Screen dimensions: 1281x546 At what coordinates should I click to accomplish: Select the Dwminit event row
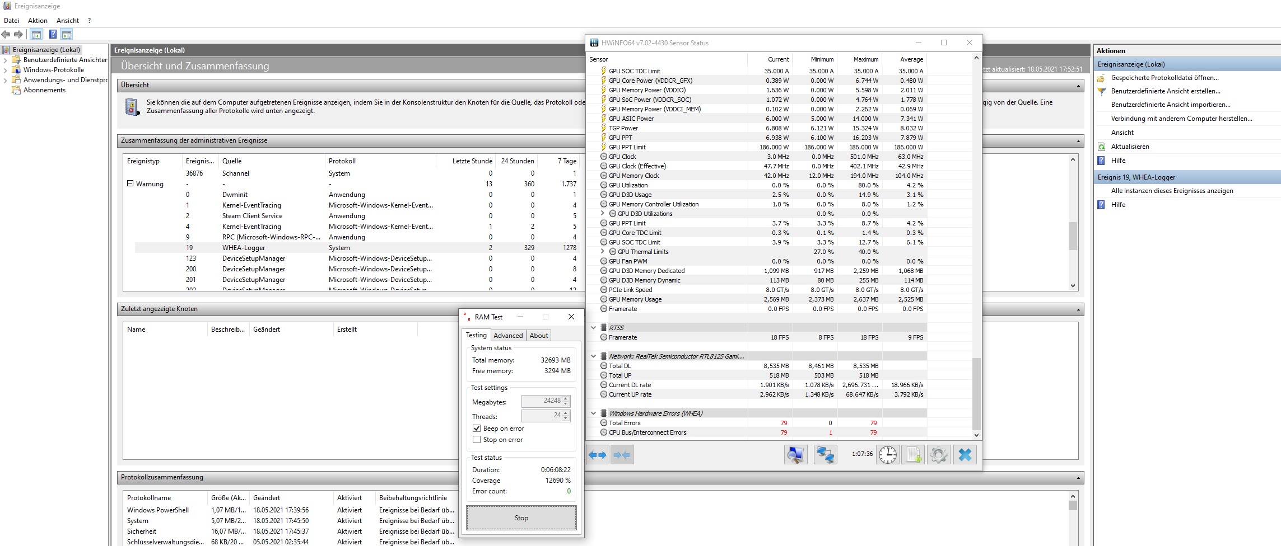coord(356,195)
